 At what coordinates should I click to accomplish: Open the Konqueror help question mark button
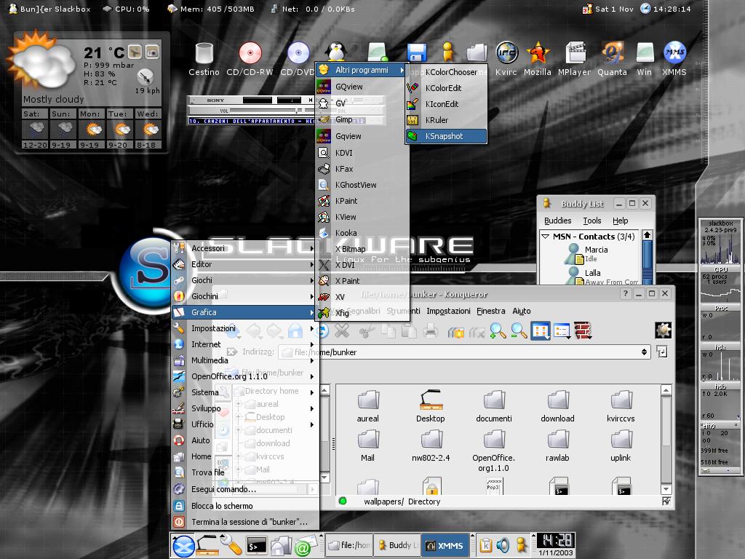click(x=625, y=294)
